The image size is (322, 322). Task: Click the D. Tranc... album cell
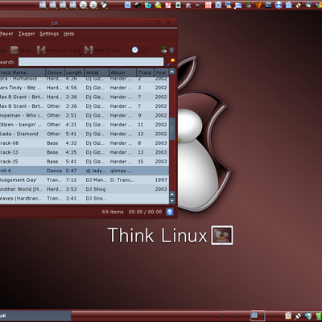pyautogui.click(x=122, y=180)
